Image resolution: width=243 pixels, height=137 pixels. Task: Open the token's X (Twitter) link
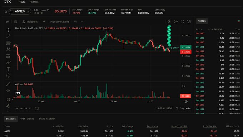tap(38, 13)
